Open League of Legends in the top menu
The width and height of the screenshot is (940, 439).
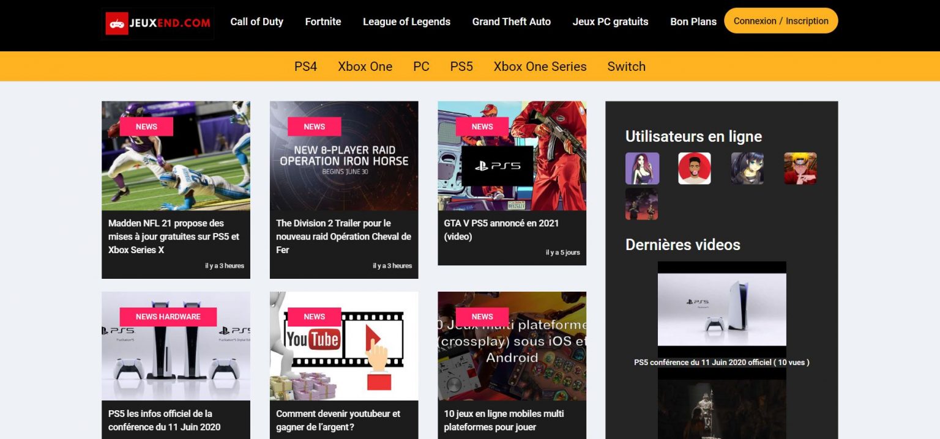(406, 21)
